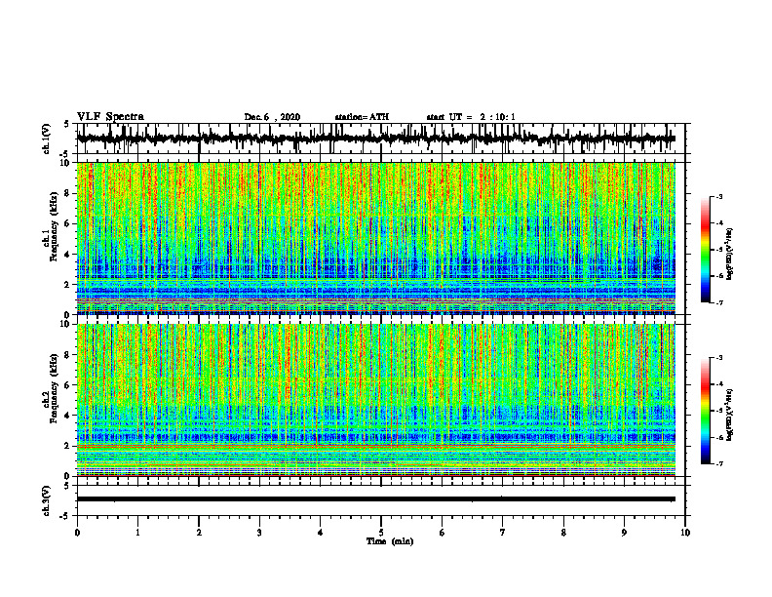Click the ch.1 spectrogram panel
The height and width of the screenshot is (597, 772).
click(x=381, y=238)
